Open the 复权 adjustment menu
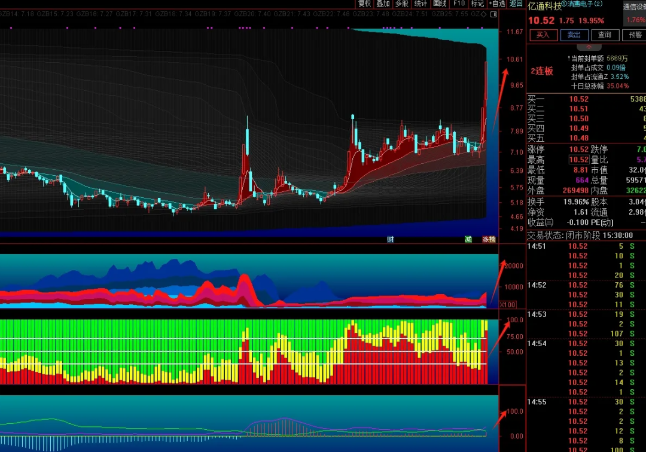The height and width of the screenshot is (452, 646). [364, 4]
